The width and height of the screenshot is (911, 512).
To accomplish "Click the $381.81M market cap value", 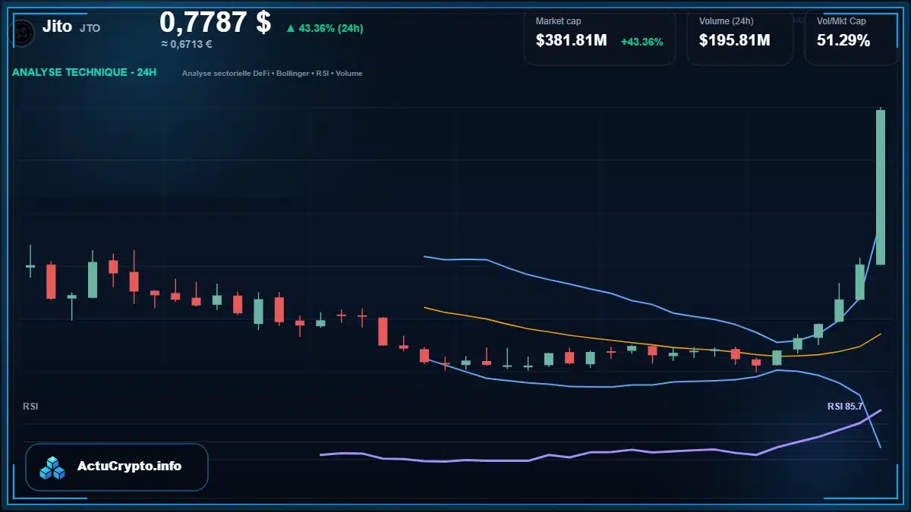I will [571, 41].
